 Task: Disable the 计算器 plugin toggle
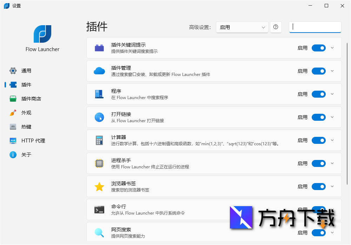(x=318, y=140)
